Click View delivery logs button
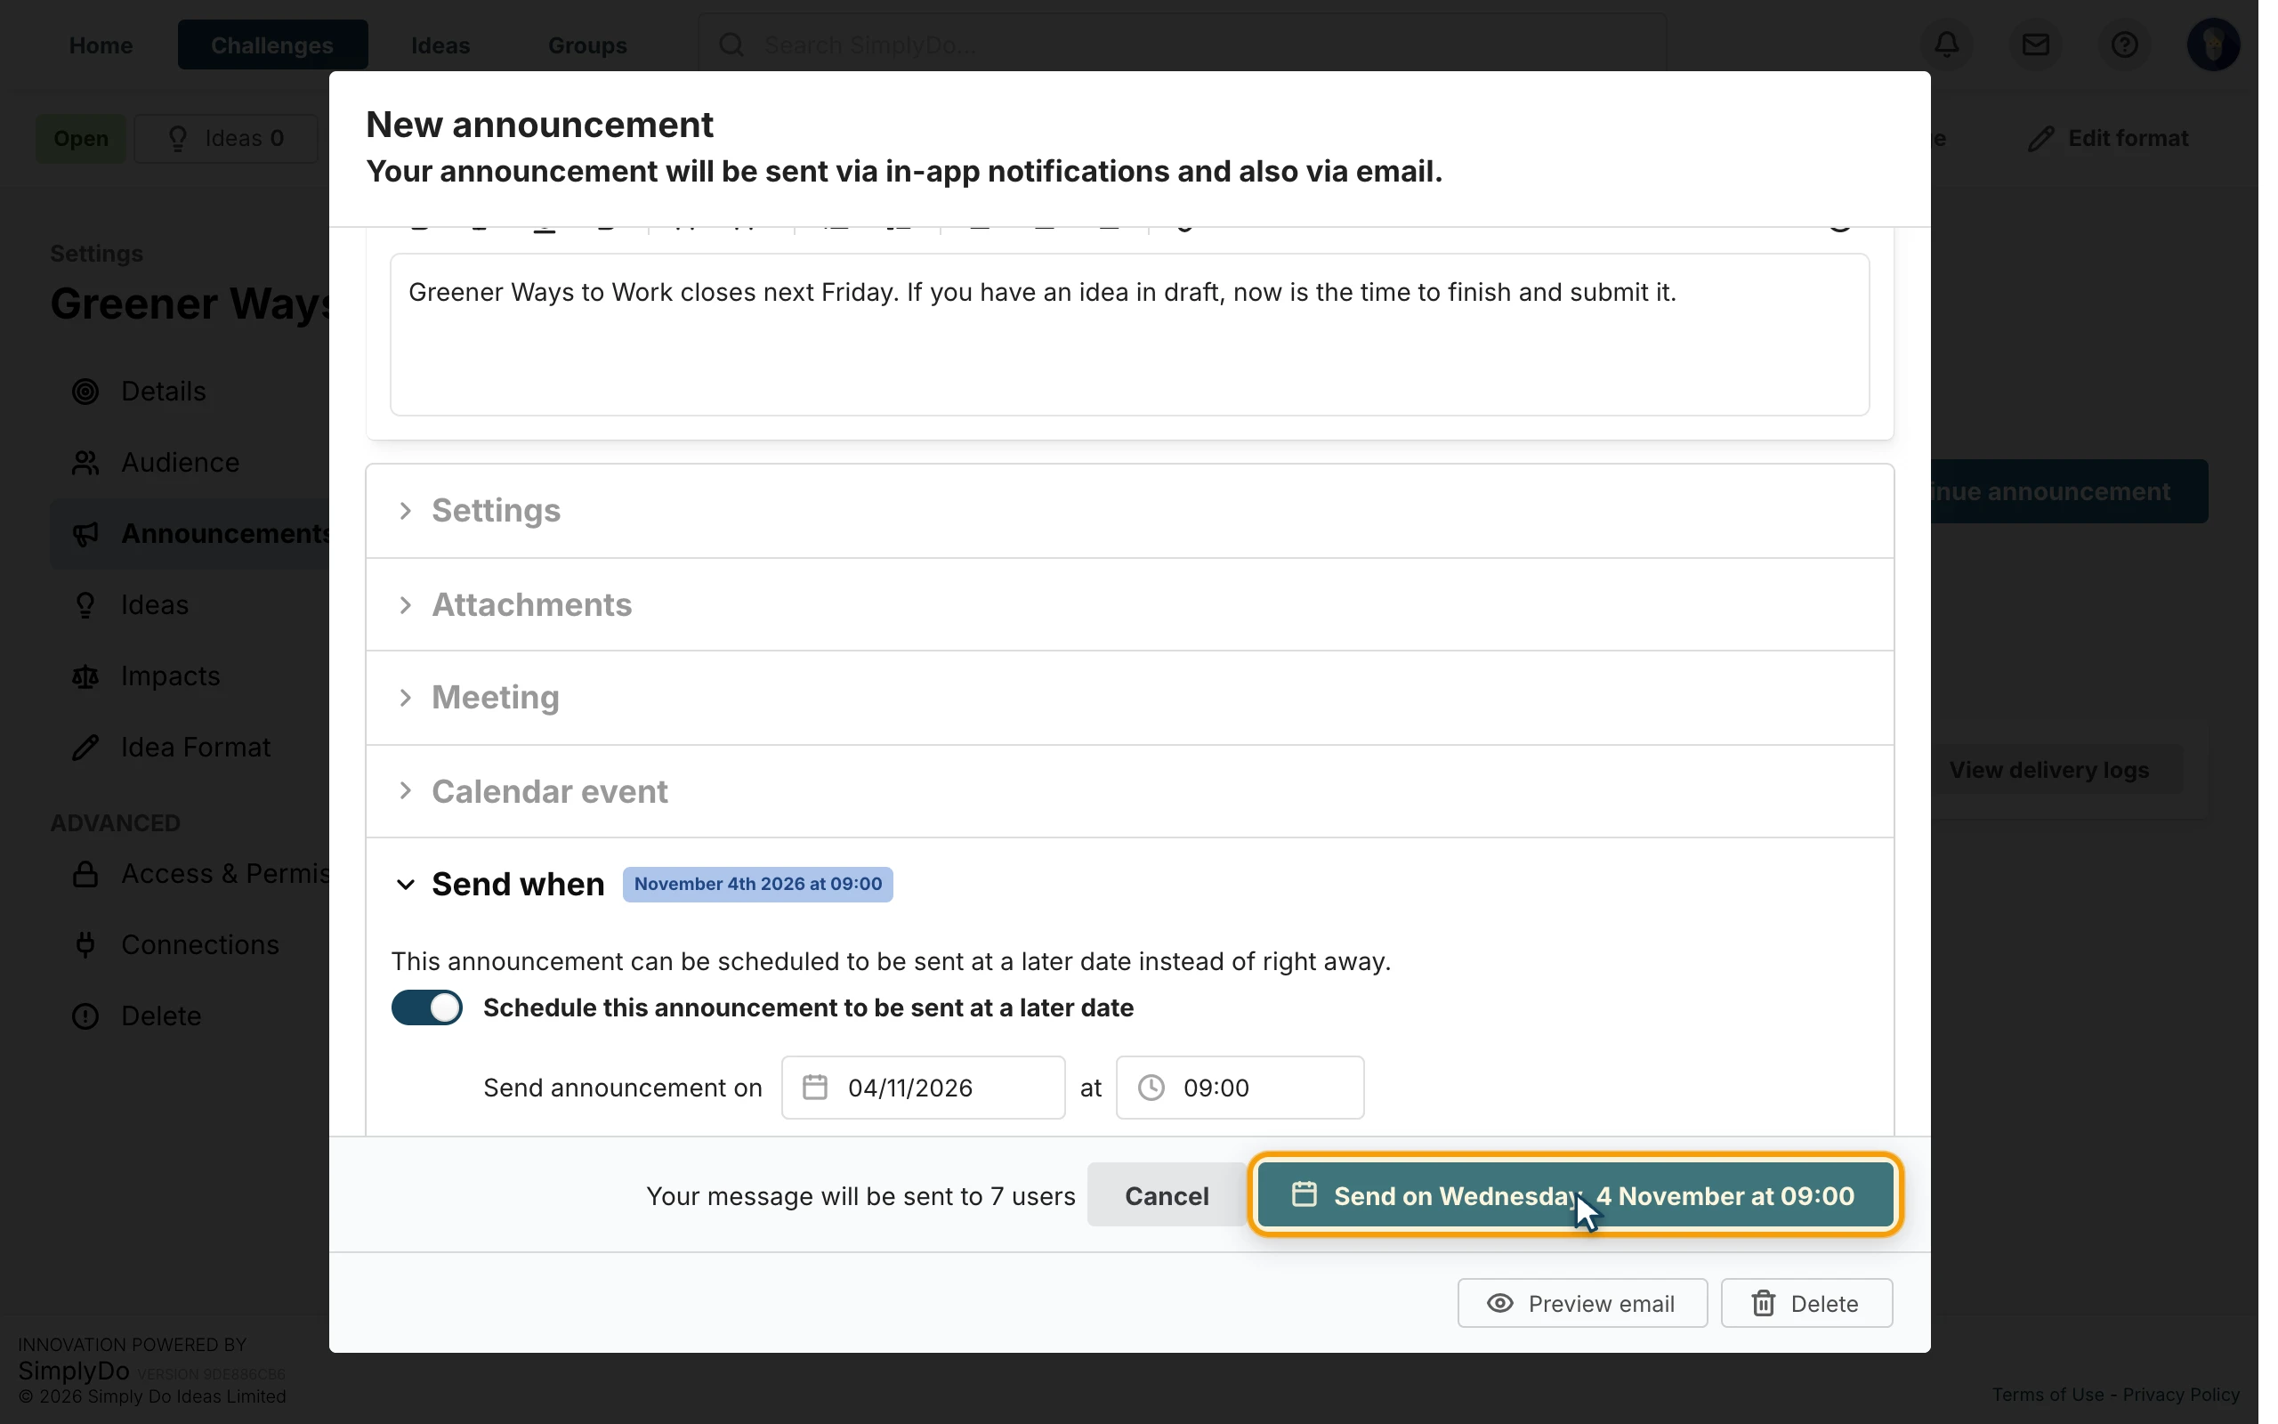 click(2048, 770)
